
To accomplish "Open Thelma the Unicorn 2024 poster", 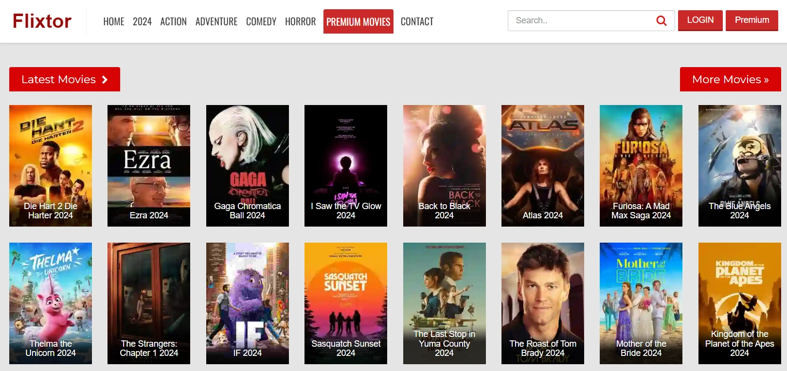I will (51, 303).
